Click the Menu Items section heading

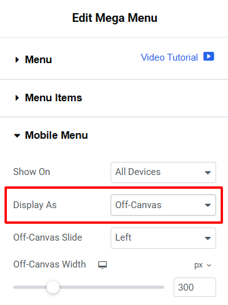(54, 97)
